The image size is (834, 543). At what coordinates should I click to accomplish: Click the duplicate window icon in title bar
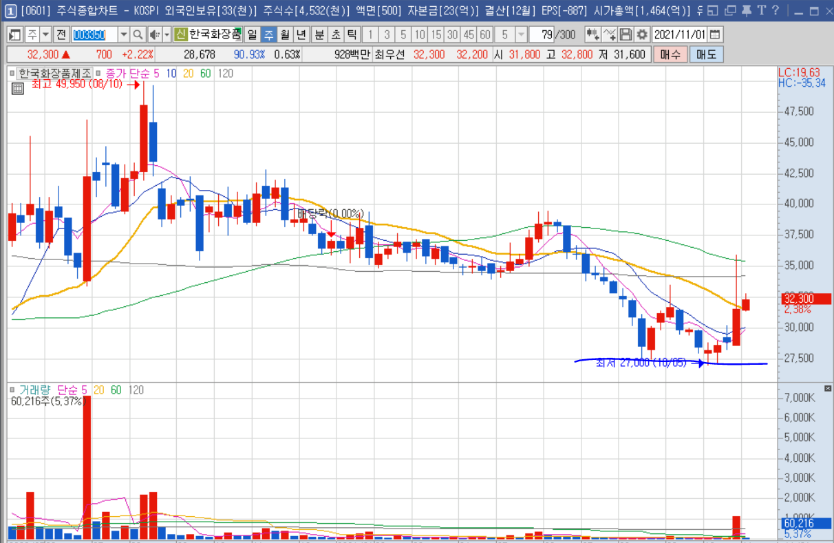pyautogui.click(x=730, y=11)
